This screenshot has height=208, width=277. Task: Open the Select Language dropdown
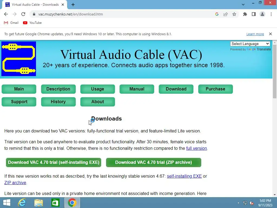[x=250, y=44]
